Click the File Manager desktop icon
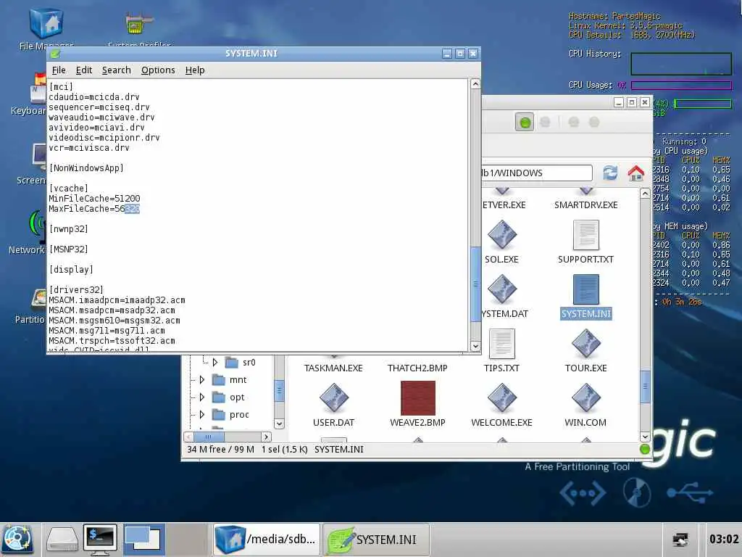The image size is (742, 557). coord(46,22)
